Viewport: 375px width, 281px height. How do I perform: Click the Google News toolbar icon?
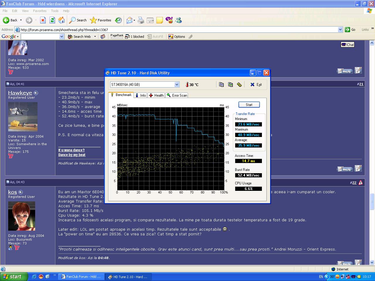point(103,37)
